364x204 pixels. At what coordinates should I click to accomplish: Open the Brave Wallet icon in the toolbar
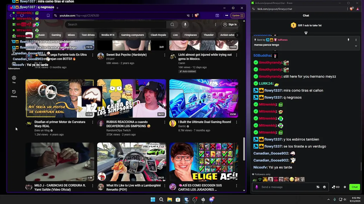click(x=217, y=16)
